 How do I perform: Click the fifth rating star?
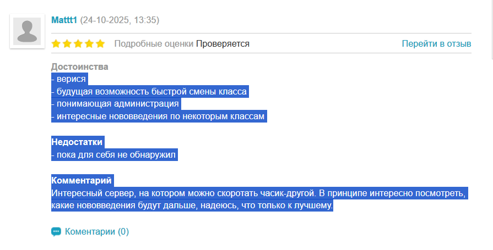point(100,44)
